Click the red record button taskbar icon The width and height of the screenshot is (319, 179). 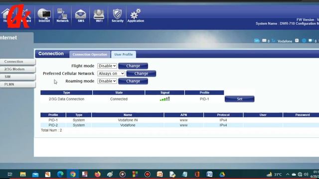tap(148, 174)
